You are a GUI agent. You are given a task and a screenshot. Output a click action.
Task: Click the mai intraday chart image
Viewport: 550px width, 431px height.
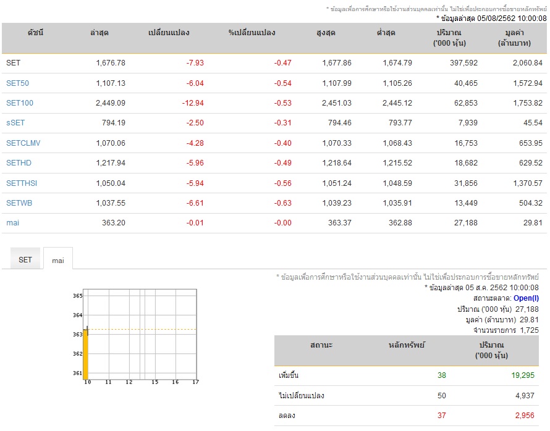135,337
